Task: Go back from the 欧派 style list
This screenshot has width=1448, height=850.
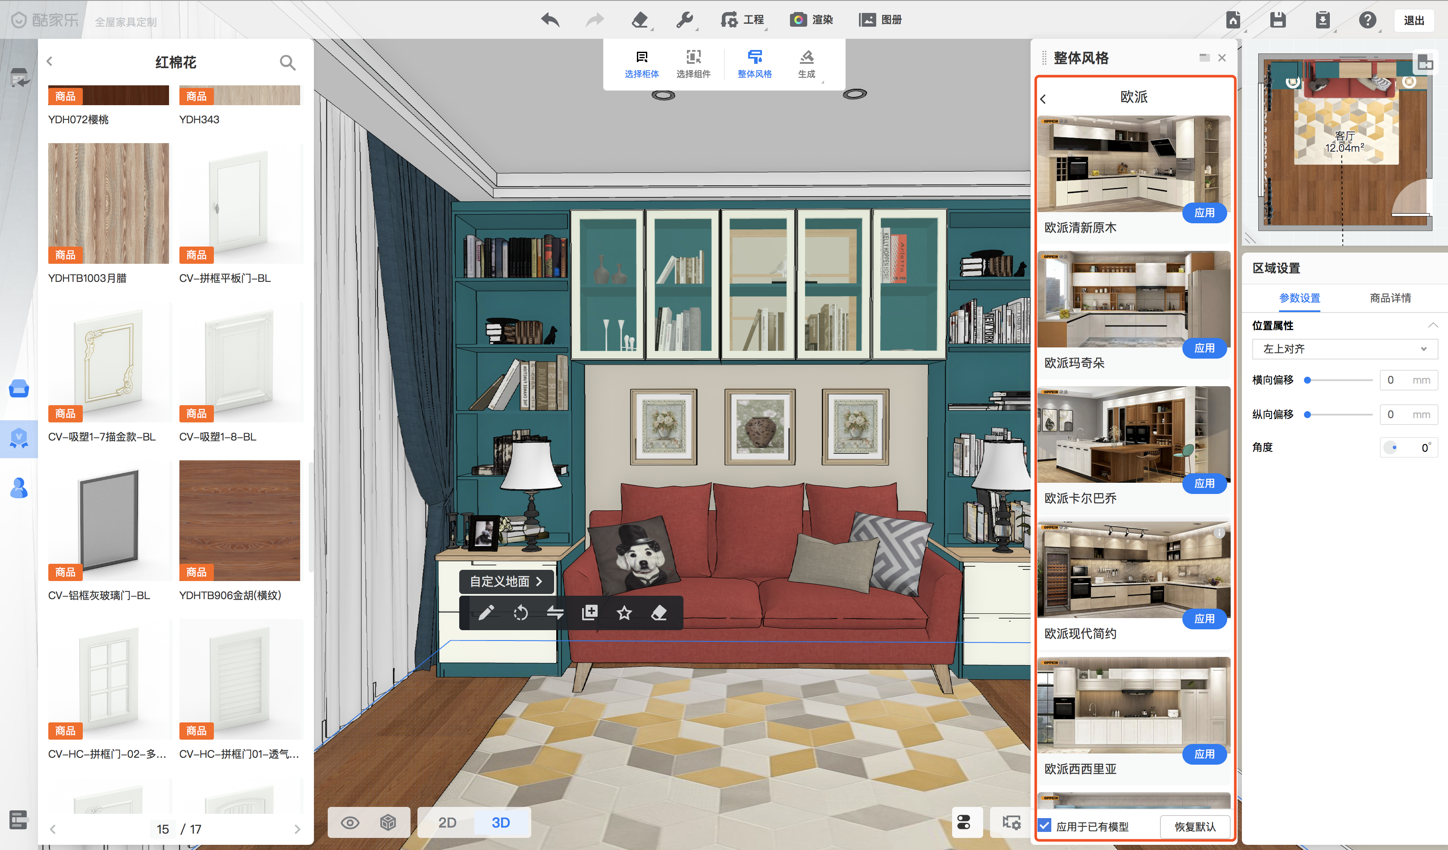Action: click(x=1043, y=99)
